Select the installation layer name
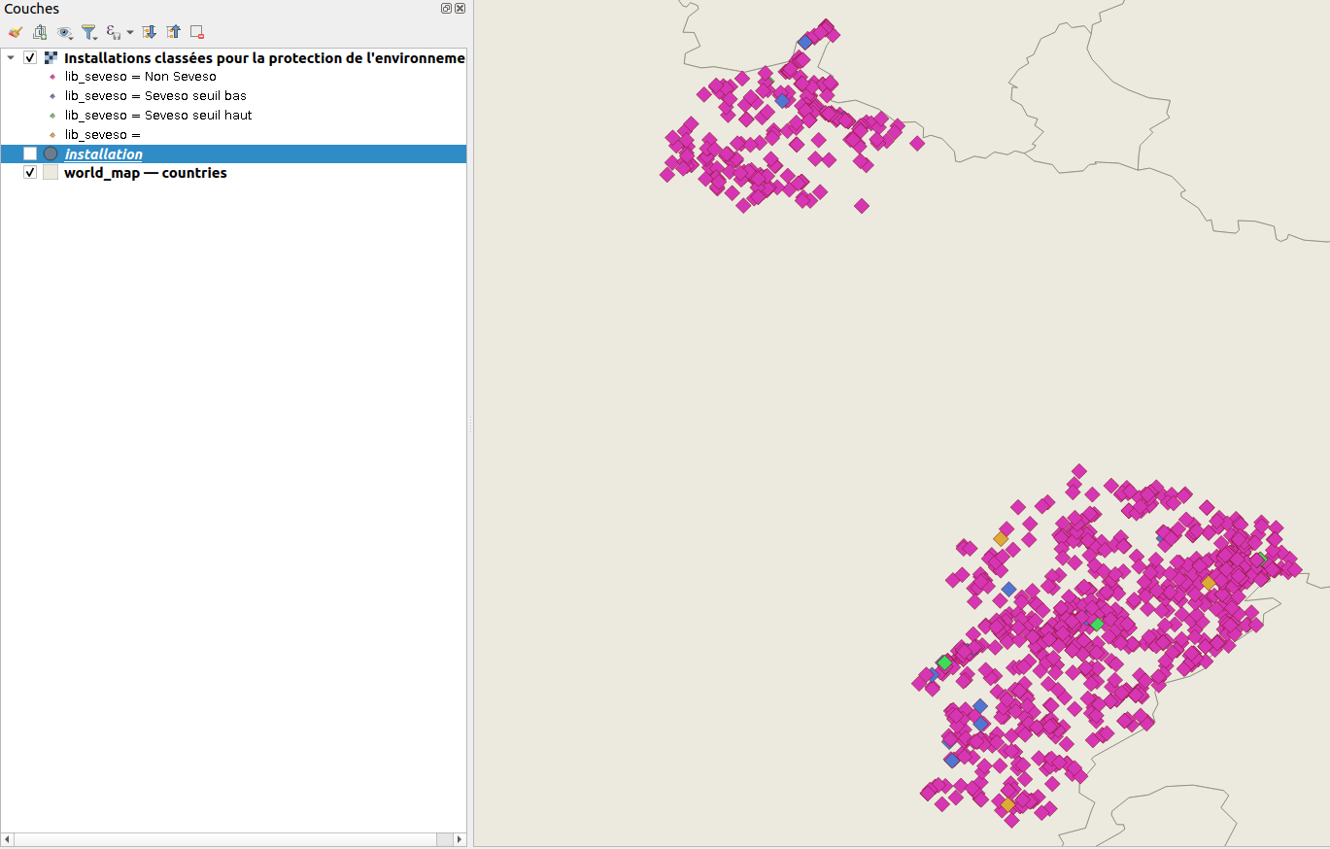Viewport: 1330px width, 849px height. (x=102, y=153)
